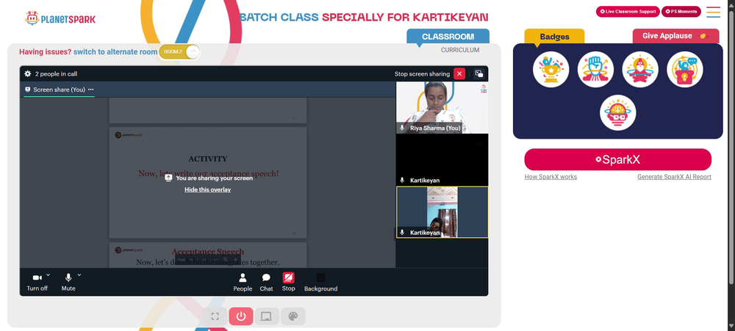This screenshot has height=331, width=735.
Task: Click the Give Applause button
Action: pyautogui.click(x=675, y=36)
